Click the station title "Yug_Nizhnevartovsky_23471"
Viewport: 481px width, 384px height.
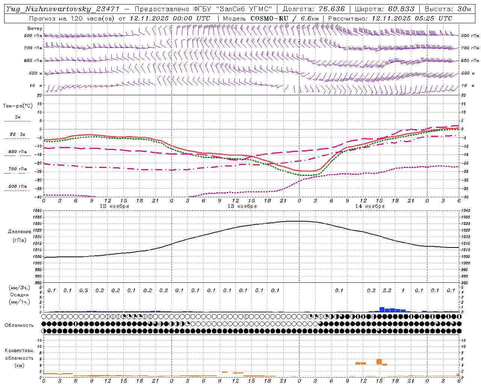pos(63,9)
